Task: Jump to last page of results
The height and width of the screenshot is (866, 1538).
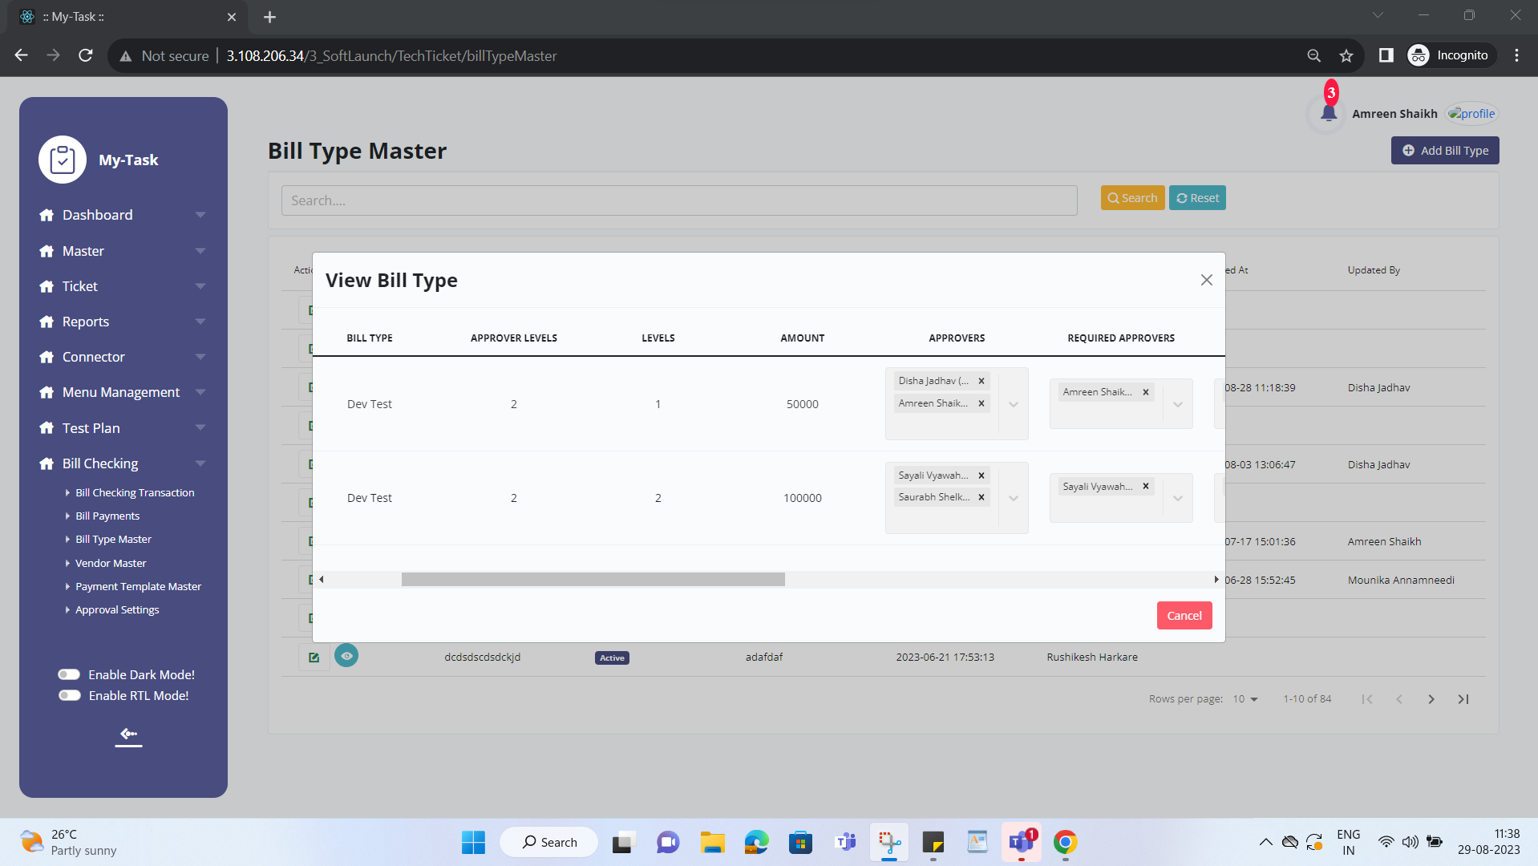Action: [1463, 699]
